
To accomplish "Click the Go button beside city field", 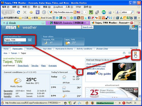I will click(x=30, y=40).
